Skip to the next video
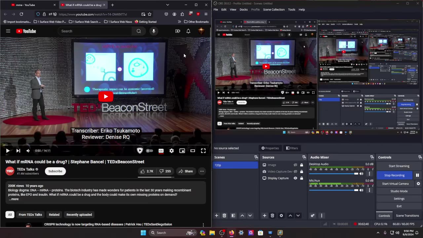 coord(18,151)
